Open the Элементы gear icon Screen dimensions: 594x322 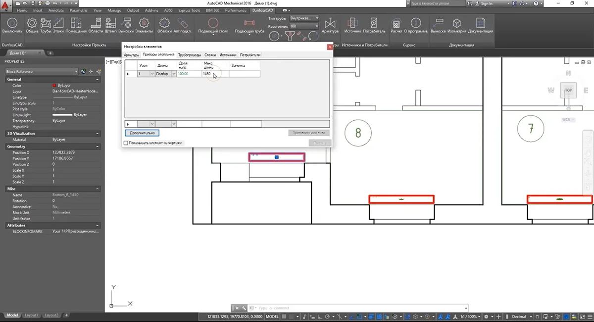[144, 23]
